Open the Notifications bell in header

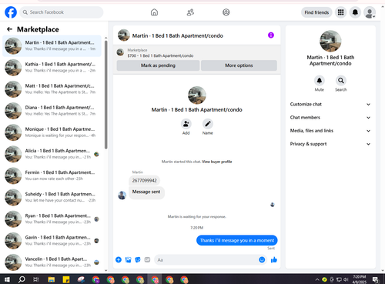[x=355, y=12]
